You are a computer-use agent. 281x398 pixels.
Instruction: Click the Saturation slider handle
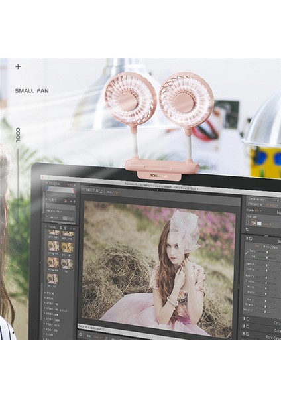click(x=265, y=311)
